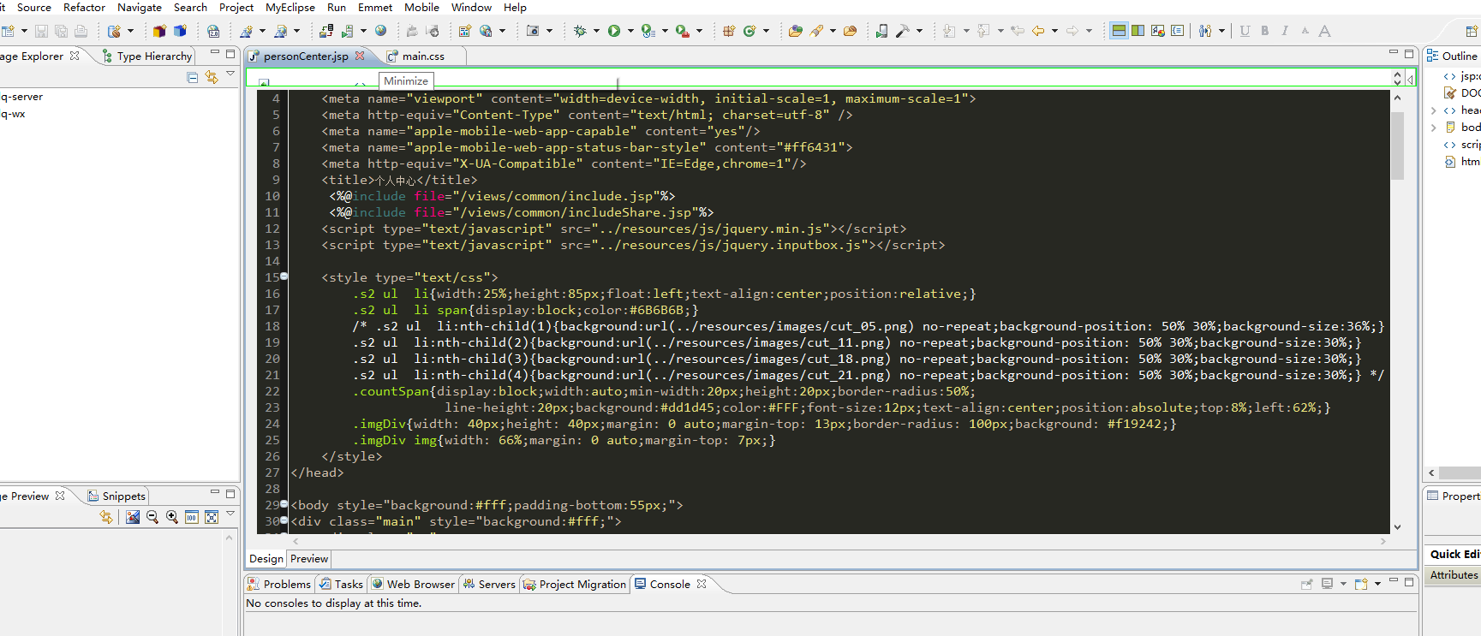Click the Attributes tab in Properties panel
Image resolution: width=1481 pixels, height=636 pixels.
pyautogui.click(x=1454, y=575)
